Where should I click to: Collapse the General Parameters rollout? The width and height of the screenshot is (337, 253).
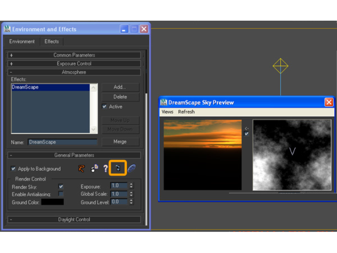coord(74,155)
